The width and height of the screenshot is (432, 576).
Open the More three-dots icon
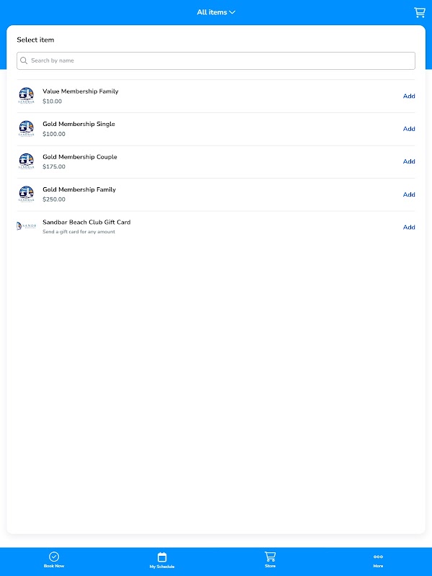click(378, 557)
